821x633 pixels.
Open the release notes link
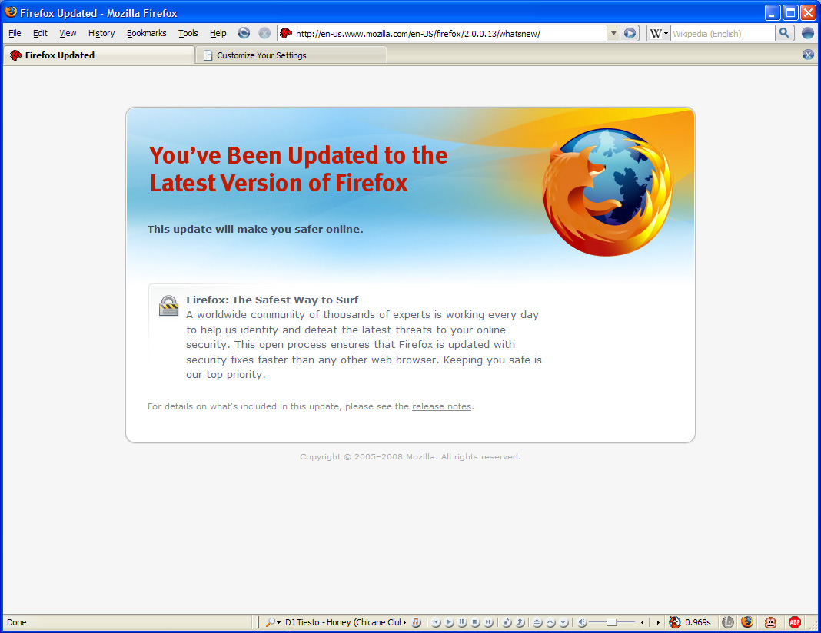pyautogui.click(x=441, y=406)
